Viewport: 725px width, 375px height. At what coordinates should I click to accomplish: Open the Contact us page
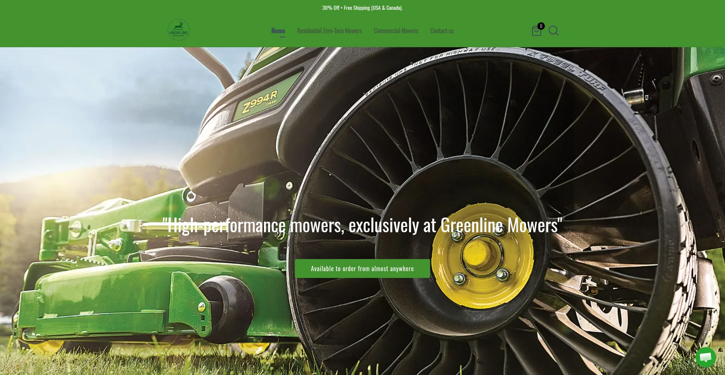tap(442, 31)
